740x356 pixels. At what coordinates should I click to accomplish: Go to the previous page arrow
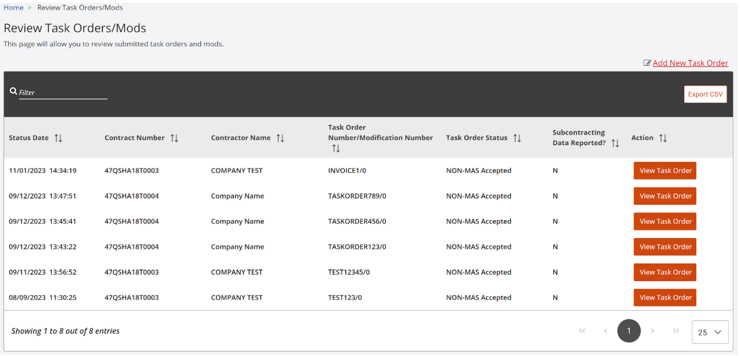605,331
